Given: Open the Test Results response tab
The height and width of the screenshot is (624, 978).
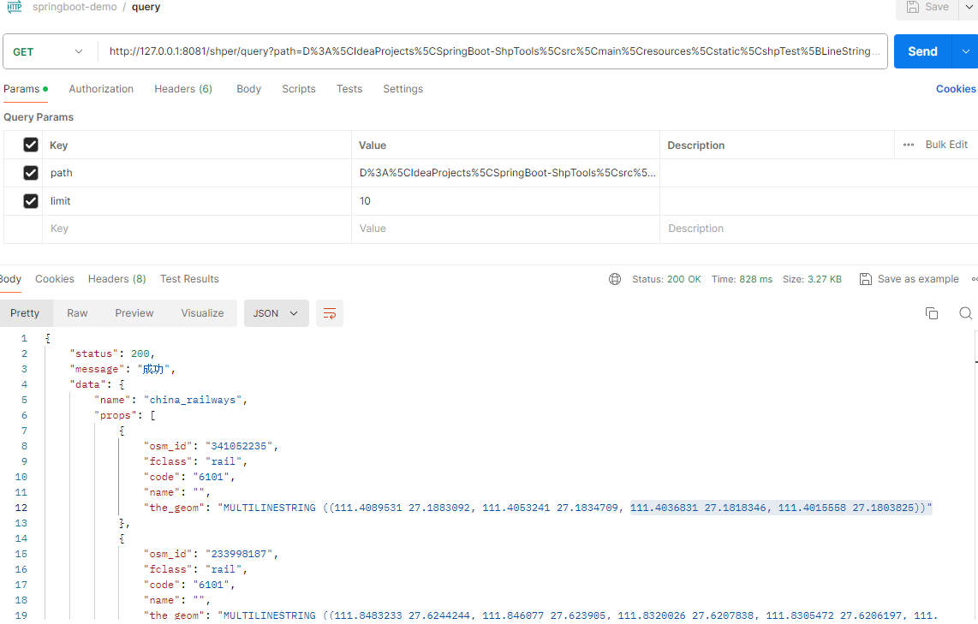Looking at the screenshot, I should [x=189, y=278].
